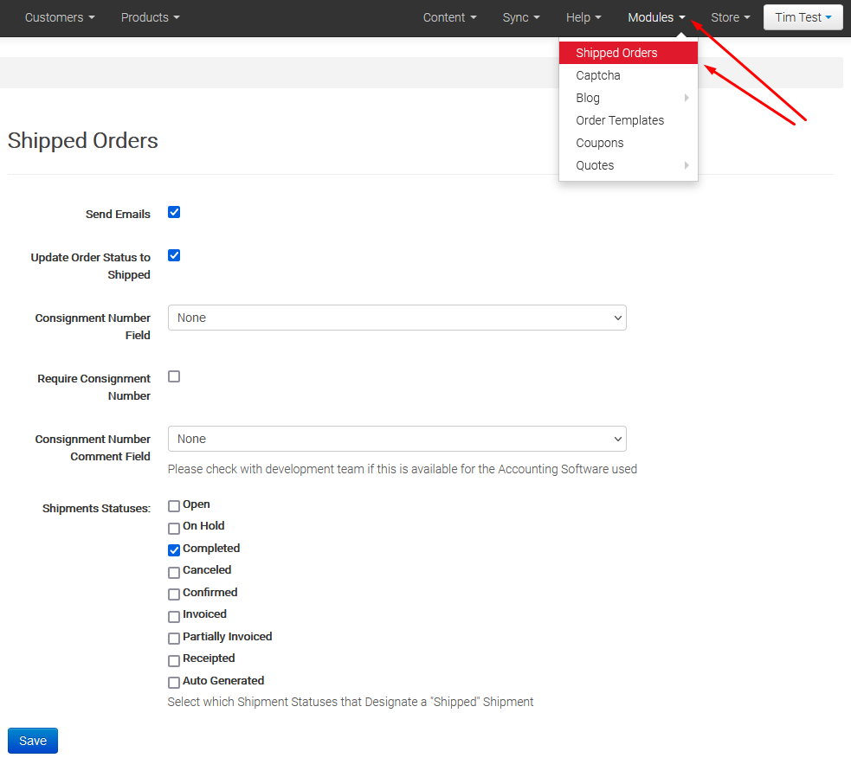The height and width of the screenshot is (758, 851).
Task: Enable Require Consignment Number checkbox
Action: point(174,376)
